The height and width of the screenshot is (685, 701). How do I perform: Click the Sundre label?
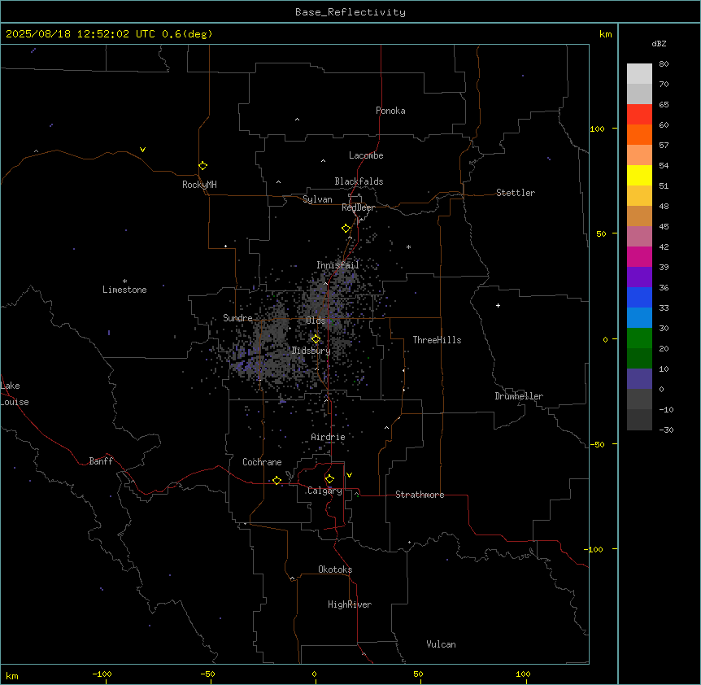coord(237,318)
